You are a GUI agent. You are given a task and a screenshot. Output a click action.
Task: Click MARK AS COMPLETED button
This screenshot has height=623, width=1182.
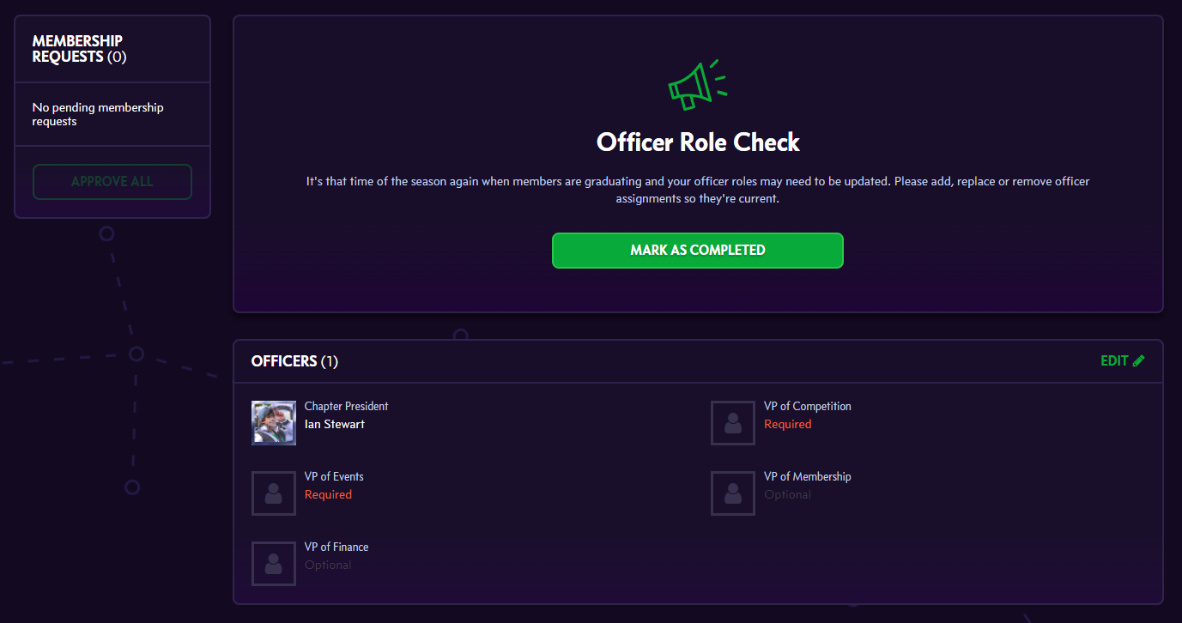[698, 251]
